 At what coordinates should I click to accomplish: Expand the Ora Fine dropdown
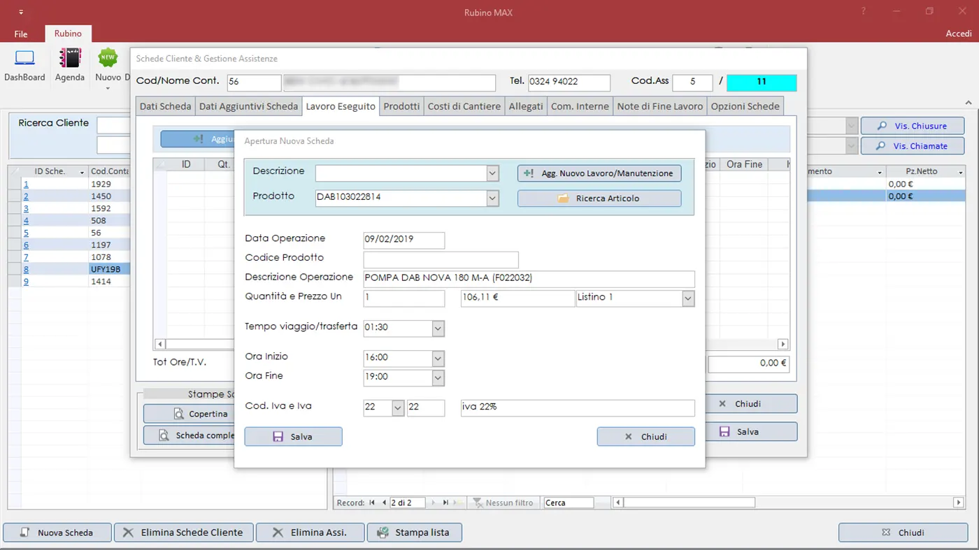(x=438, y=377)
